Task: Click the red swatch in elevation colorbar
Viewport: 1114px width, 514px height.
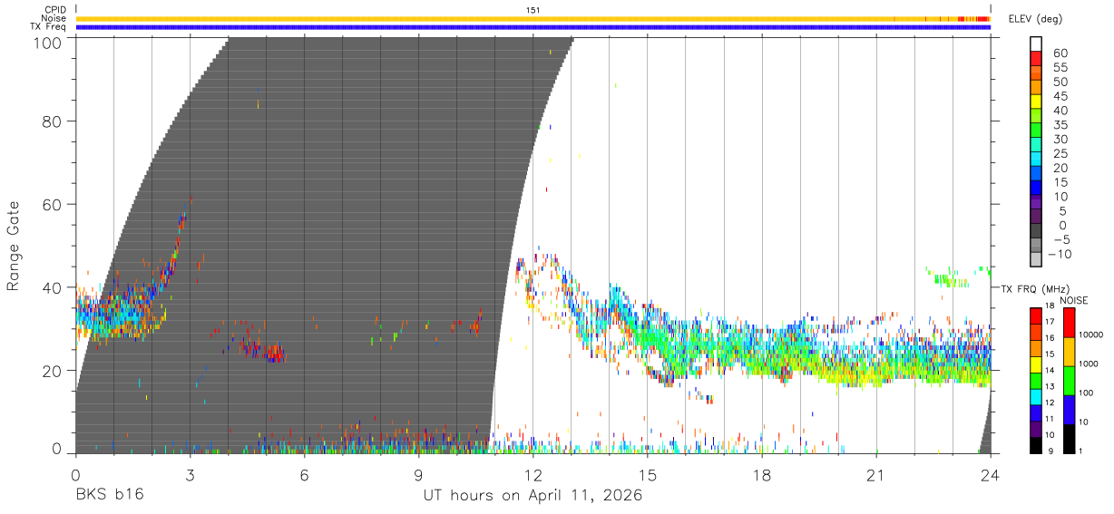Action: 1036,58
